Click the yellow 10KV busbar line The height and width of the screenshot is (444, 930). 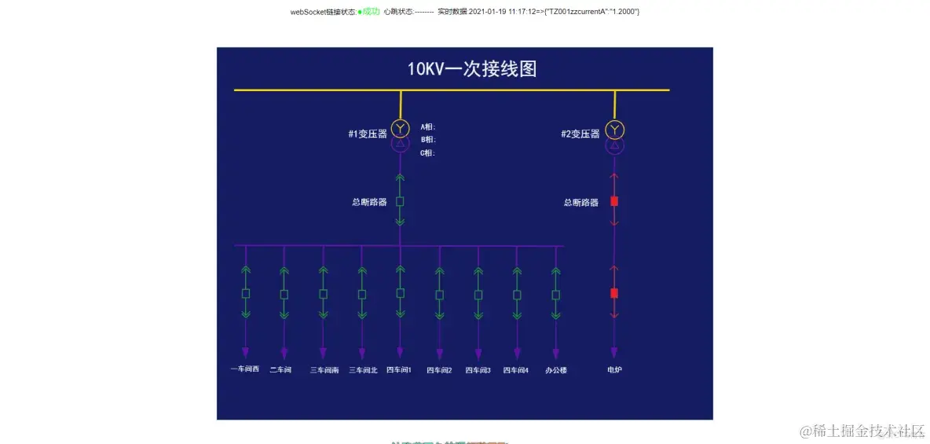[452, 90]
